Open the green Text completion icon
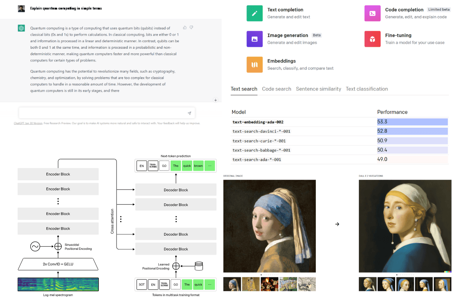This screenshot has width=460, height=307. click(x=255, y=13)
